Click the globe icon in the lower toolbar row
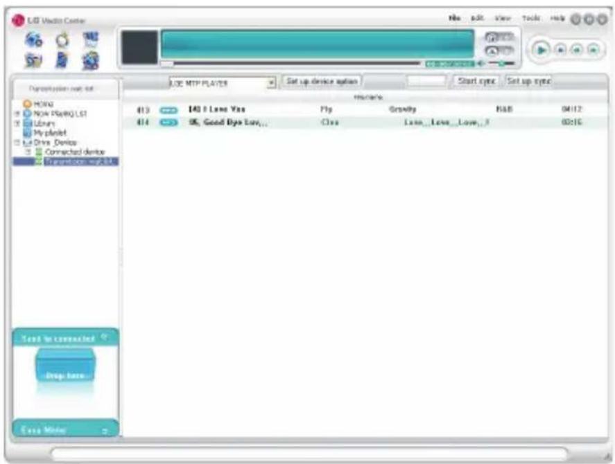This screenshot has height=464, width=615. (91, 62)
